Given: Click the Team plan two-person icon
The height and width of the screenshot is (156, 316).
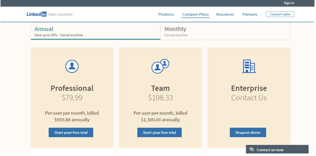Looking at the screenshot, I should tap(160, 66).
